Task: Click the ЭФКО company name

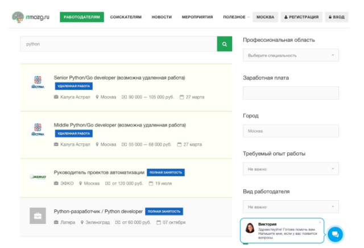Action: pos(67,184)
